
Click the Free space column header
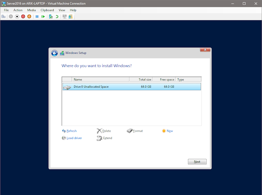164,80
